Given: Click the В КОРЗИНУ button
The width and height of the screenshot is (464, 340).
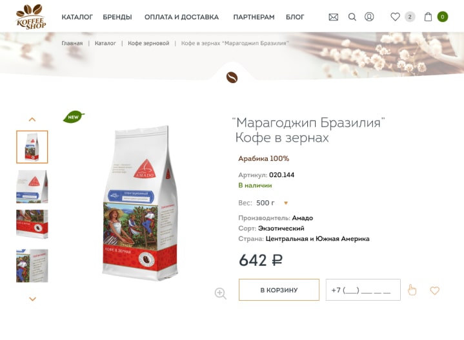Looking at the screenshot, I should 279,290.
